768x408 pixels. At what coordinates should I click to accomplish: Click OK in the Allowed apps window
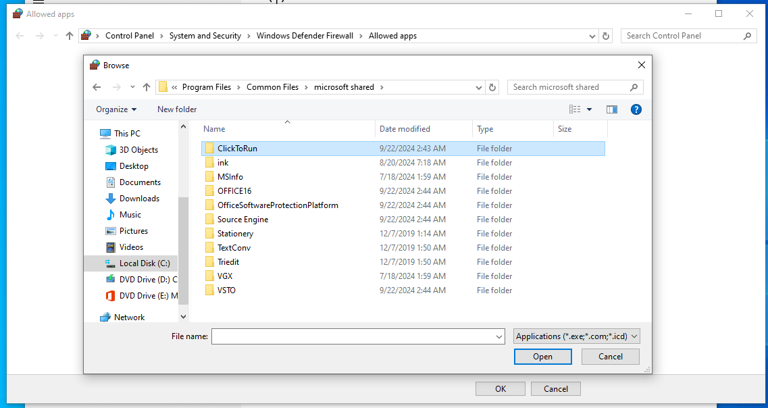click(x=501, y=389)
